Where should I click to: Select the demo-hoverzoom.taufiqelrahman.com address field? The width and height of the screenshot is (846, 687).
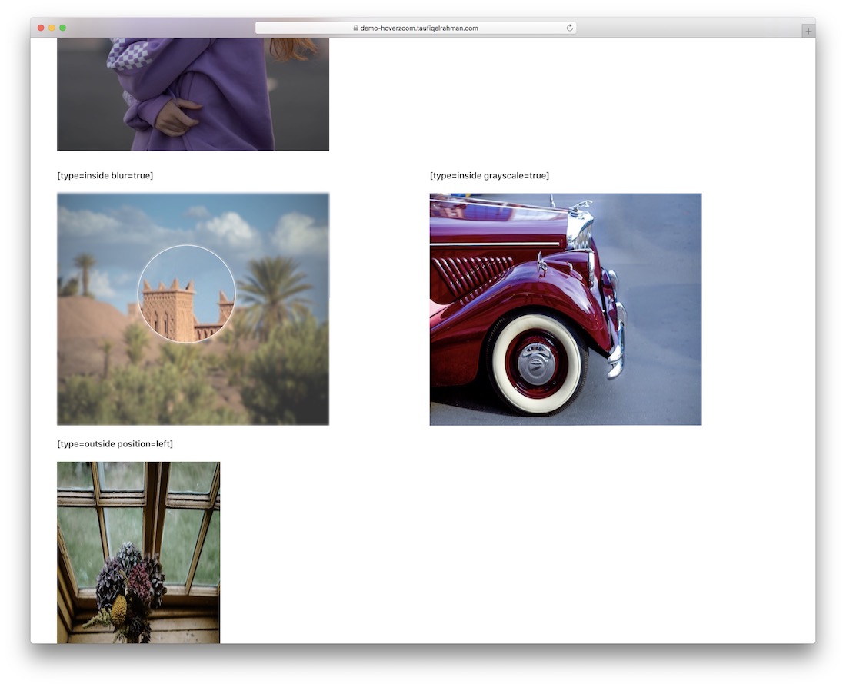(419, 28)
